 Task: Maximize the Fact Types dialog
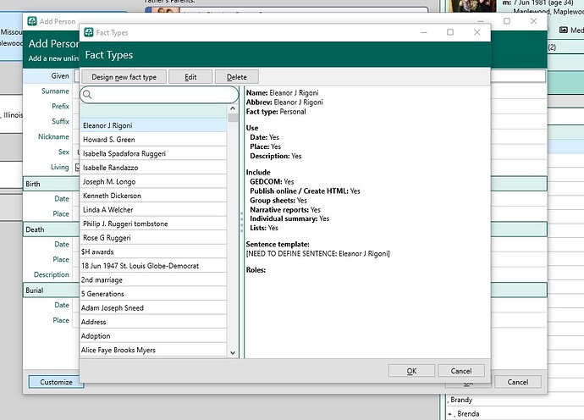(x=450, y=32)
